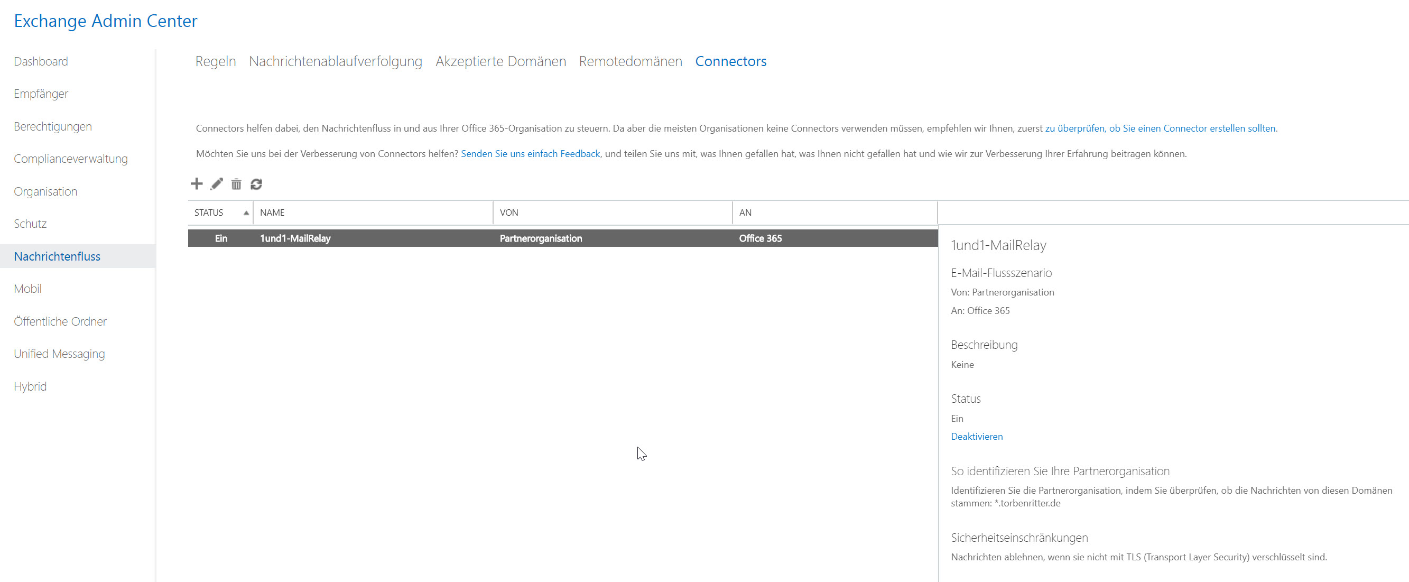Screen dimensions: 1409x582
Task: Click the refresh arrows icon
Action: (x=256, y=184)
